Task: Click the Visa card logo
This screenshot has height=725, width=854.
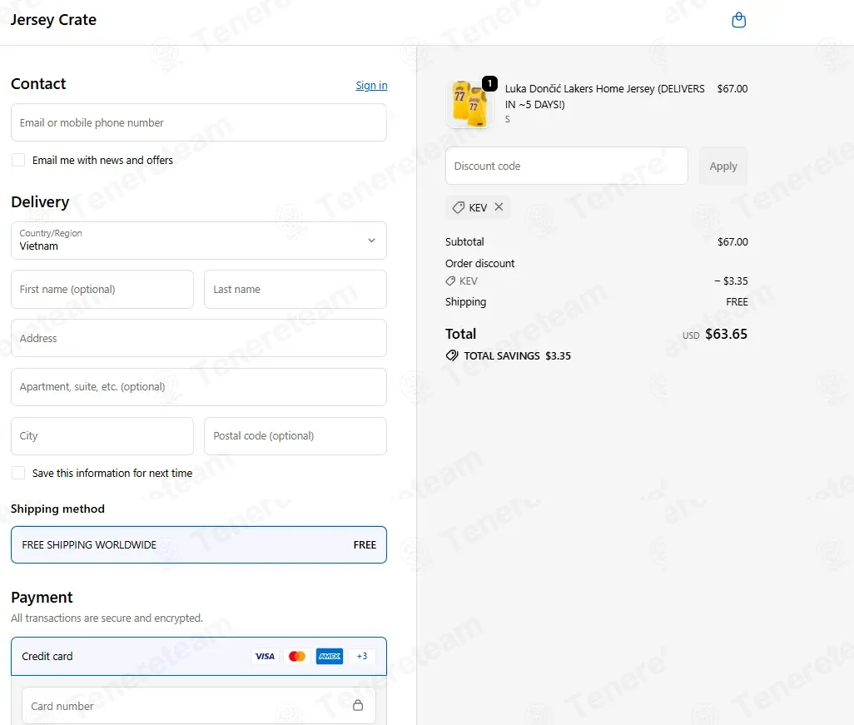Action: 265,657
